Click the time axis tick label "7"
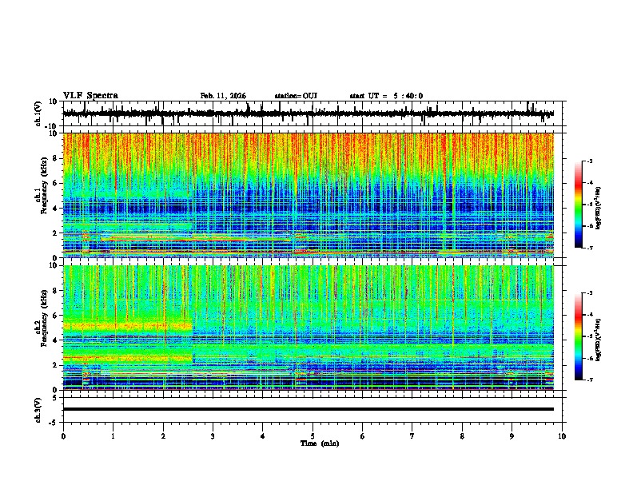Screen dimensions: 633x489 tap(412, 436)
